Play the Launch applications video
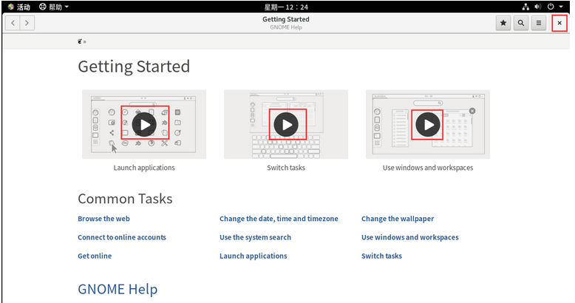The height and width of the screenshot is (303, 575). pyautogui.click(x=144, y=125)
